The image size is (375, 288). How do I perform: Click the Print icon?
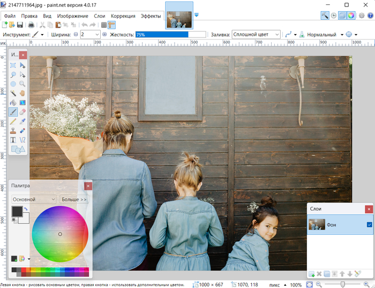[31, 25]
